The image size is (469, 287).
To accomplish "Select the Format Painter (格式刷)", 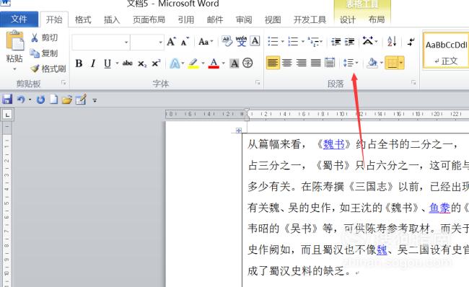I will pyautogui.click(x=48, y=69).
